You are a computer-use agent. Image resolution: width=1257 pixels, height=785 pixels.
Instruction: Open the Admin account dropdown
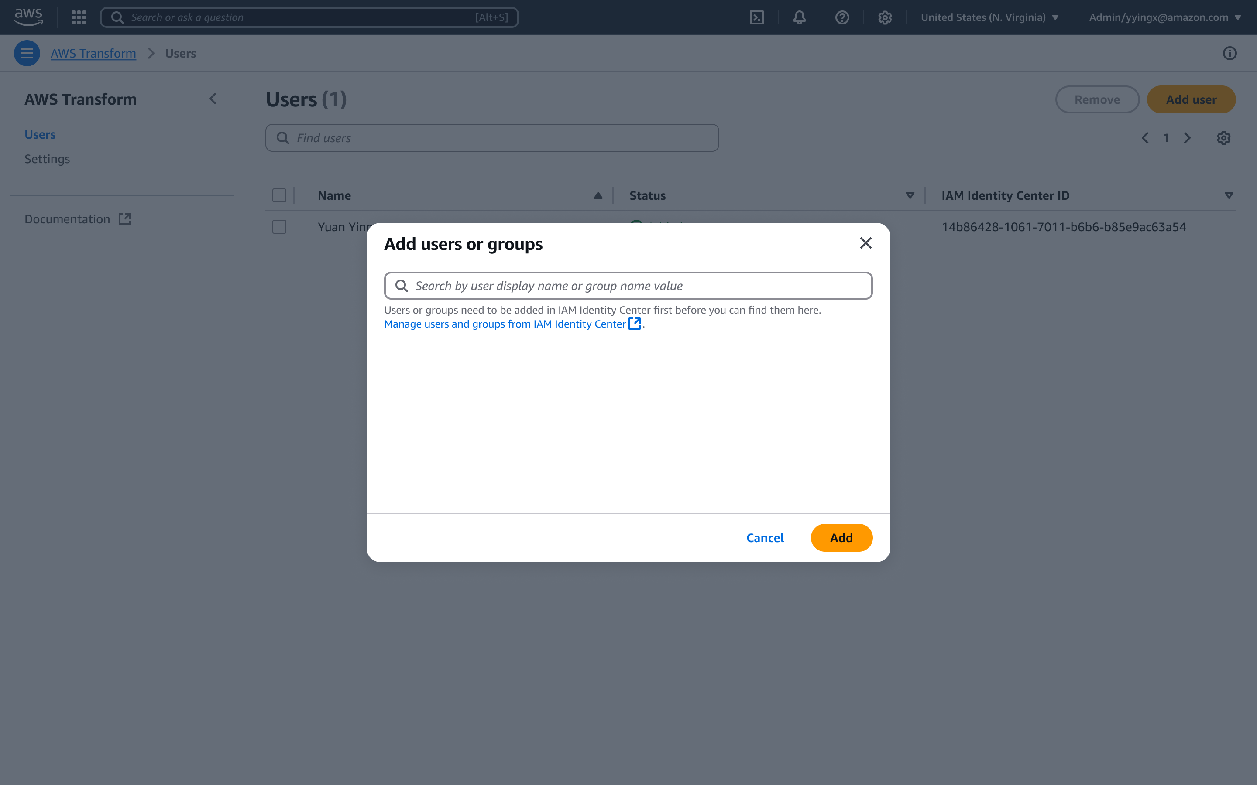click(1164, 17)
